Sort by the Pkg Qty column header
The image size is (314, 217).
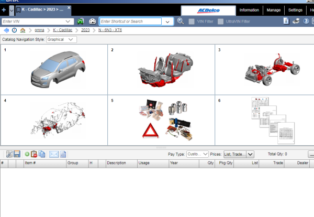225,163
